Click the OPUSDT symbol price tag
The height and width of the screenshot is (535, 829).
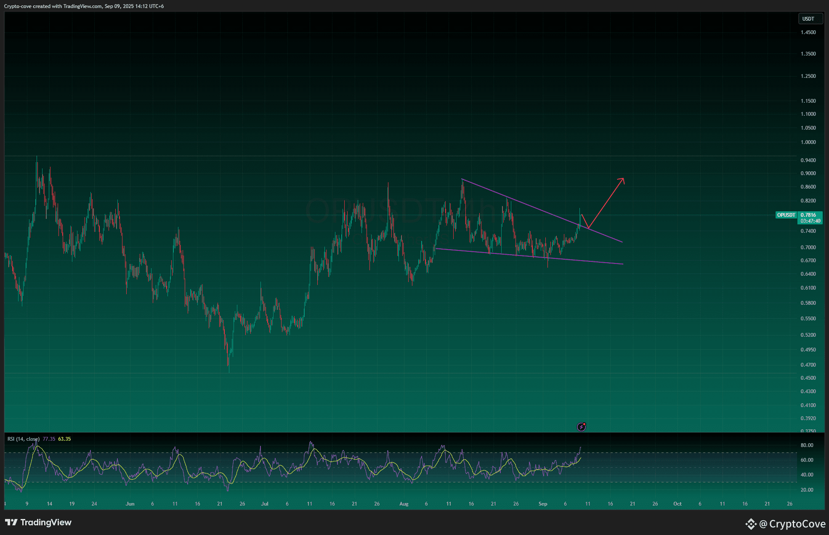point(786,215)
